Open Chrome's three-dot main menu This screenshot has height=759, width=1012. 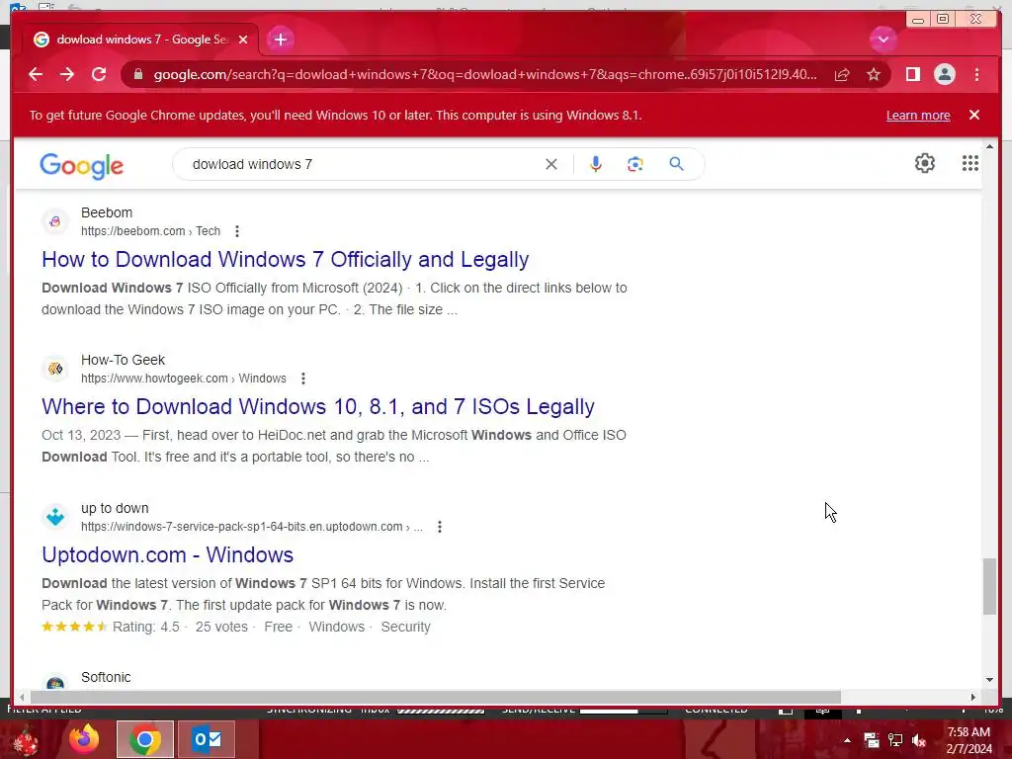pos(976,74)
